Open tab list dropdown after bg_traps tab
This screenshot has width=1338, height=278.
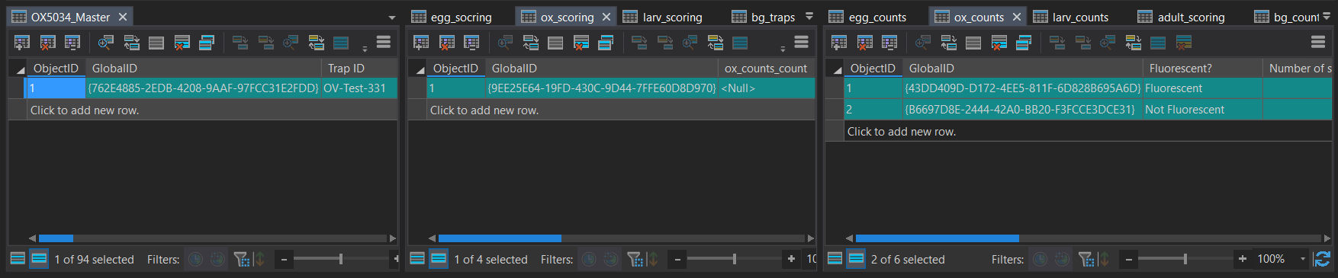tap(809, 16)
